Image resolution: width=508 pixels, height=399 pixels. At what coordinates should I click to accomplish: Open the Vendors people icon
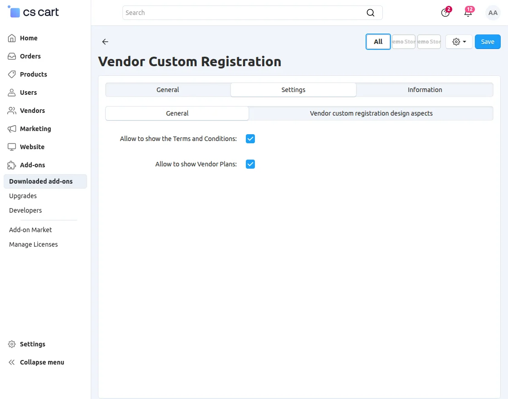12,111
